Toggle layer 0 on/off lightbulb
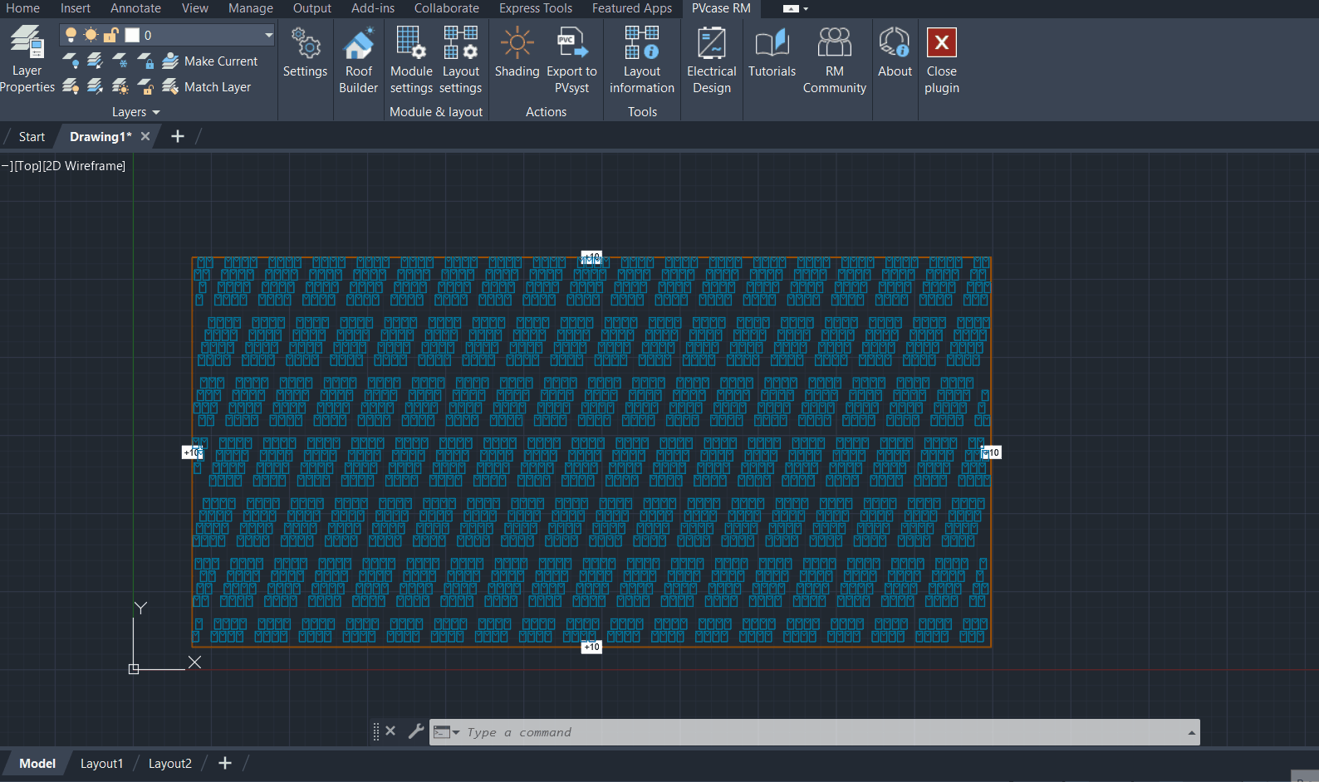Screen dimensions: 1319x782 click(71, 35)
